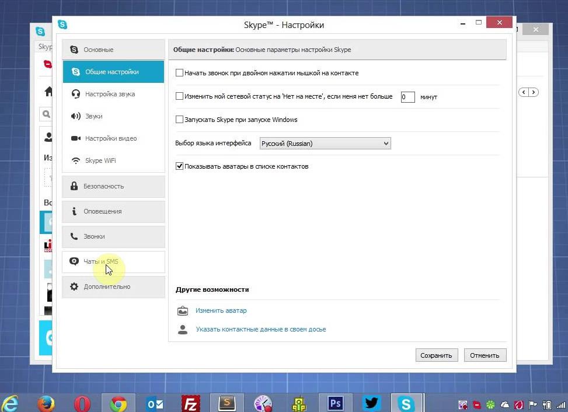Click the минут idle time input field

[x=407, y=97]
